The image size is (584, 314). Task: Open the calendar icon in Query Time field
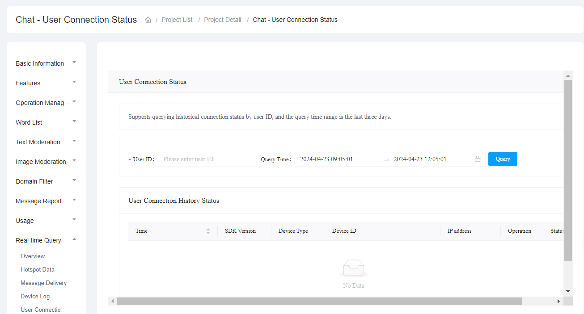(x=478, y=159)
